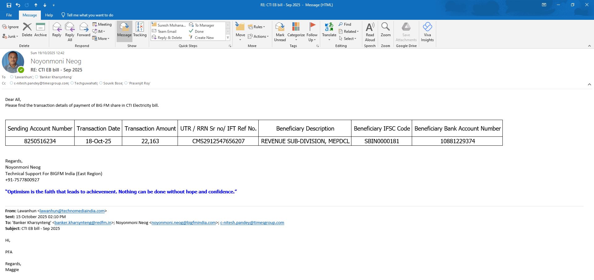Image resolution: width=594 pixels, height=280 pixels.
Task: Collapse the ribbon
Action: tap(589, 46)
